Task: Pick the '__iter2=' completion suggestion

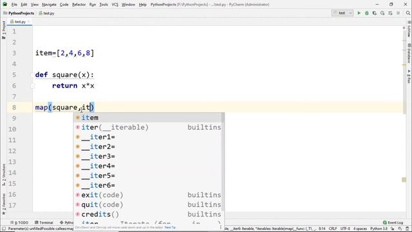Action: click(x=148, y=147)
